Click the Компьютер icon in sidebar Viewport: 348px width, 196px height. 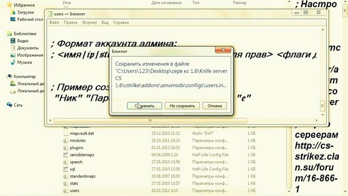[9, 76]
